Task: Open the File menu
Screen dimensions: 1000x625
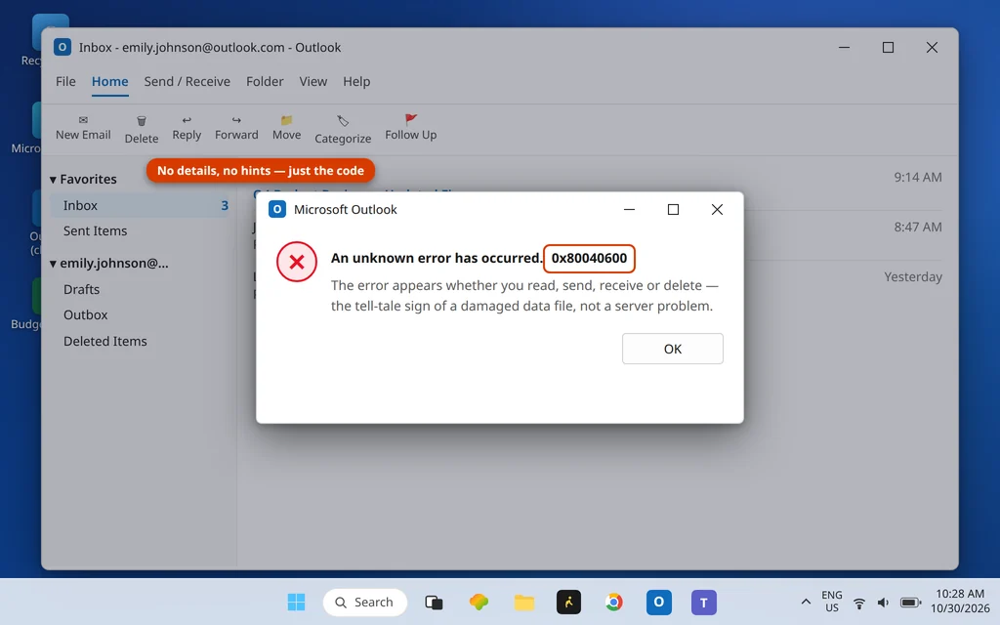Action: pos(65,82)
